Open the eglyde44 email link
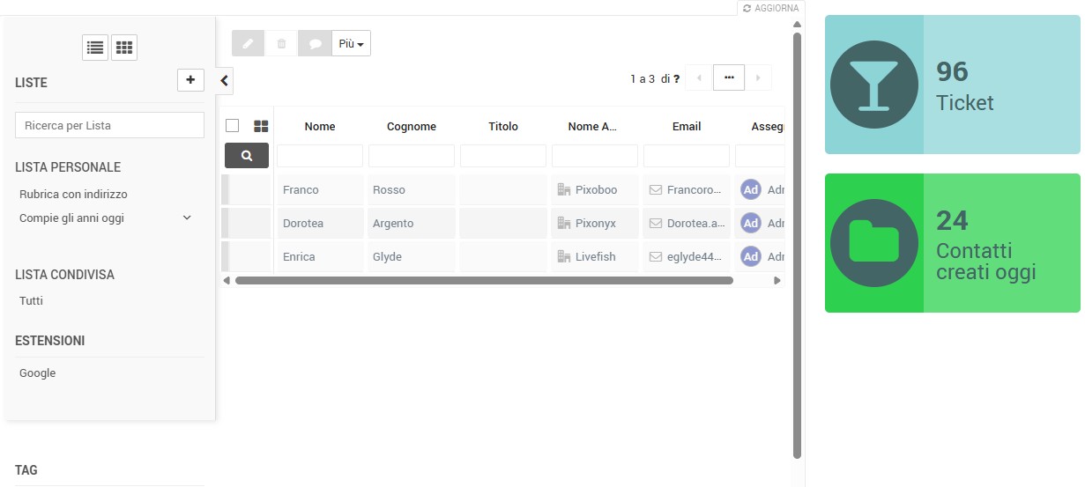Screen dimensions: 1085x487 coord(695,257)
